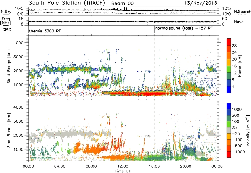Click the 'themis 3300 RF' CPID text

(45, 31)
